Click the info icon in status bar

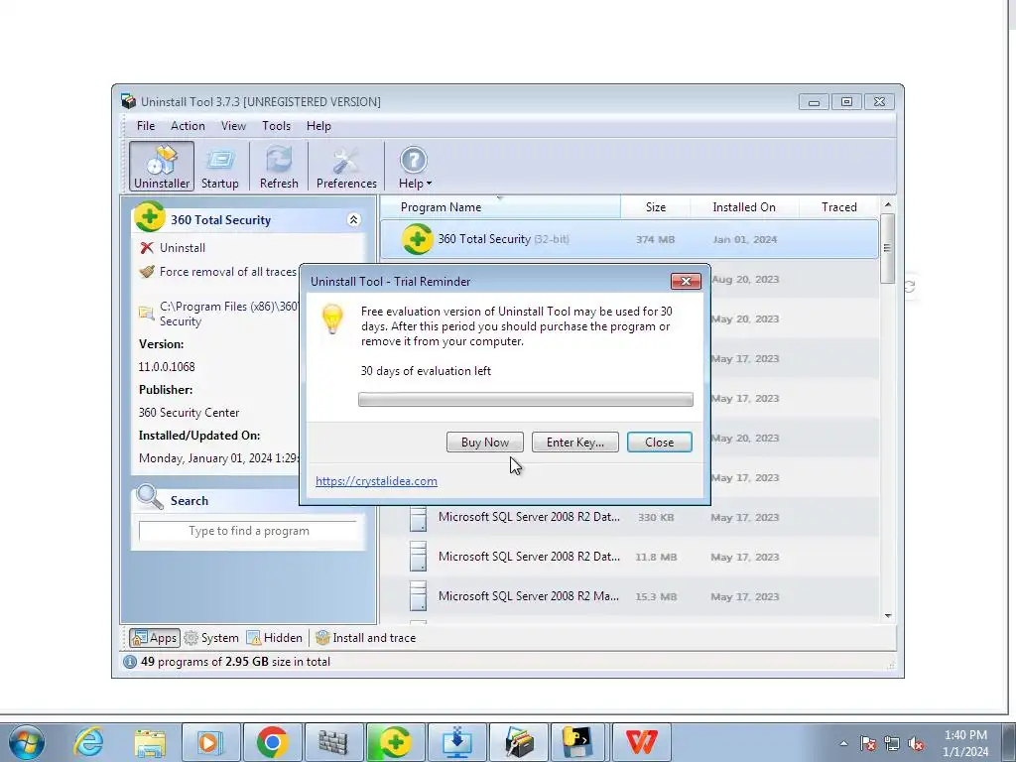pyautogui.click(x=130, y=662)
